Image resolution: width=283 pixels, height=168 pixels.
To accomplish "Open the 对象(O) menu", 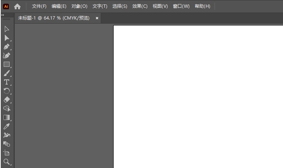I will tap(79, 6).
